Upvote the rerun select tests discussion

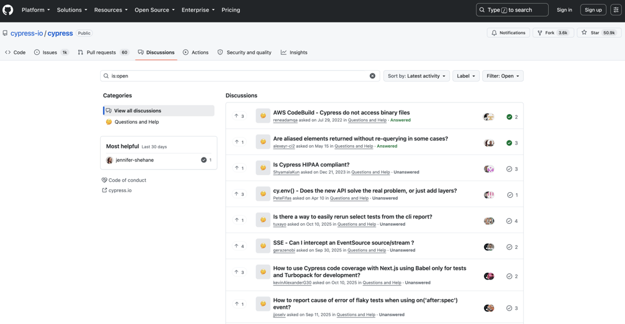pyautogui.click(x=239, y=220)
